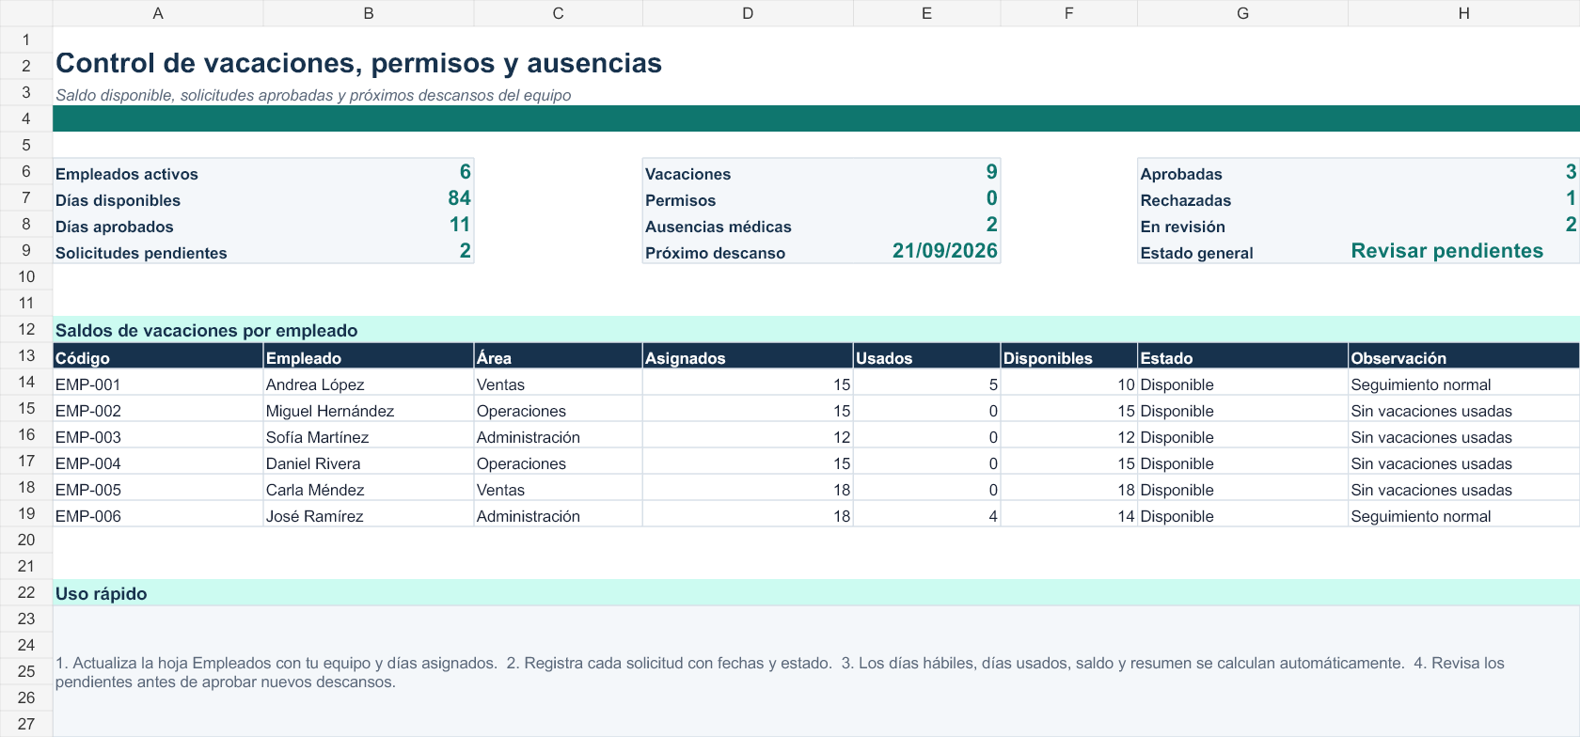Click the date 21/09/2026
Screen dimensions: 1580x737
point(945,250)
